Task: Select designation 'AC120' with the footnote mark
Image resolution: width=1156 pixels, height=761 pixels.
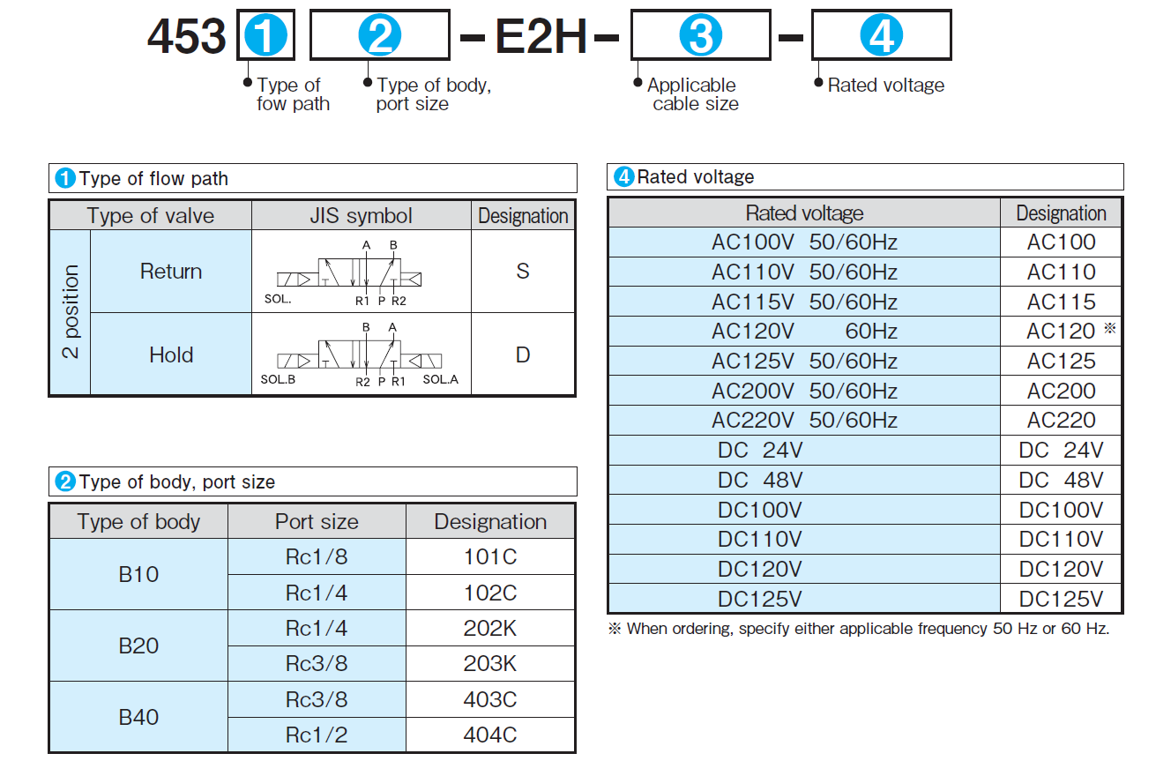Action: tap(1062, 332)
